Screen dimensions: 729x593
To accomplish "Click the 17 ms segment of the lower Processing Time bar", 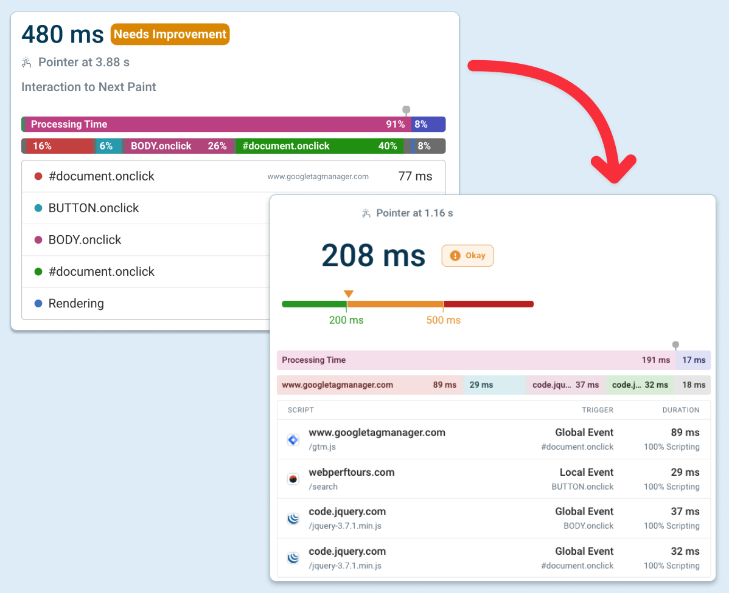I will coord(692,360).
